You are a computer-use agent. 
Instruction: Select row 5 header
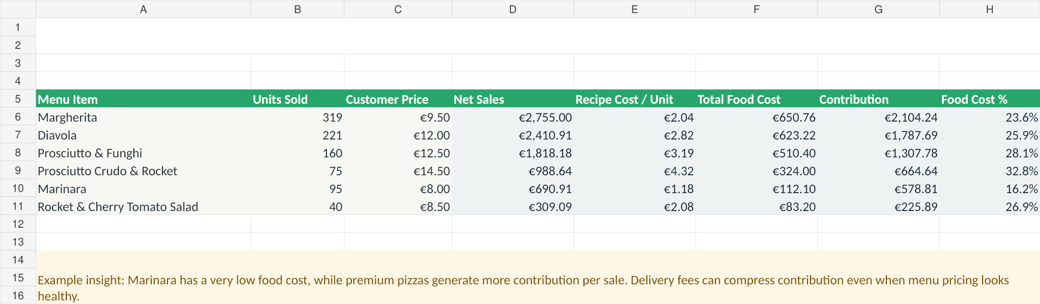[x=18, y=99]
